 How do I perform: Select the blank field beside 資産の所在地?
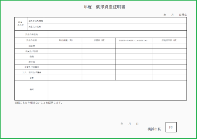117,34
